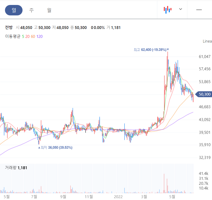Toggle the 60-day moving average

pyautogui.click(x=33, y=37)
